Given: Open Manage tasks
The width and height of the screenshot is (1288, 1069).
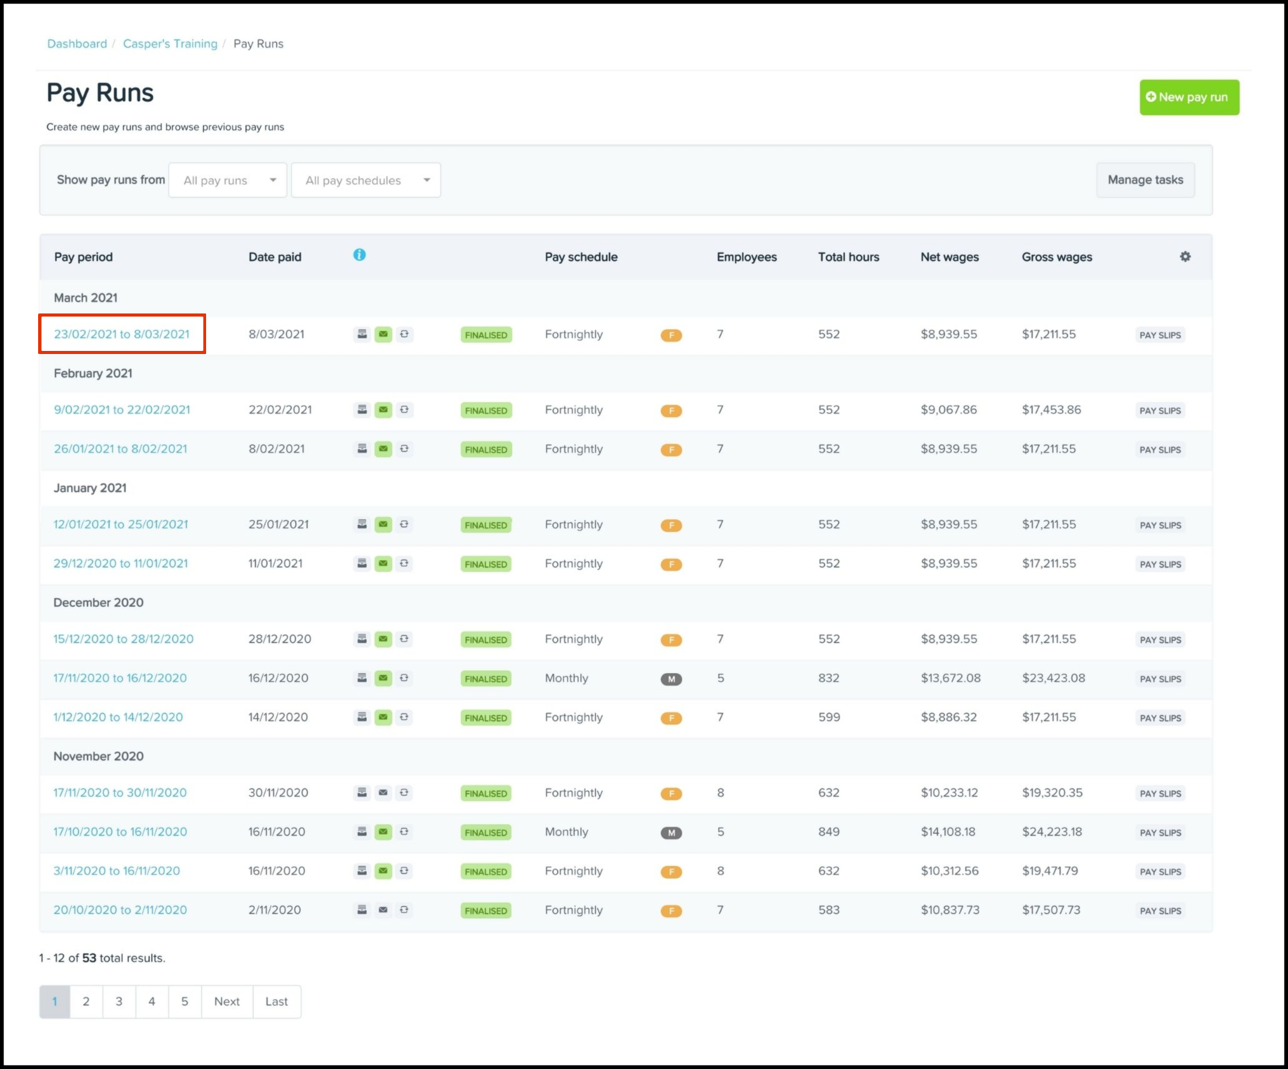Looking at the screenshot, I should click(1145, 180).
